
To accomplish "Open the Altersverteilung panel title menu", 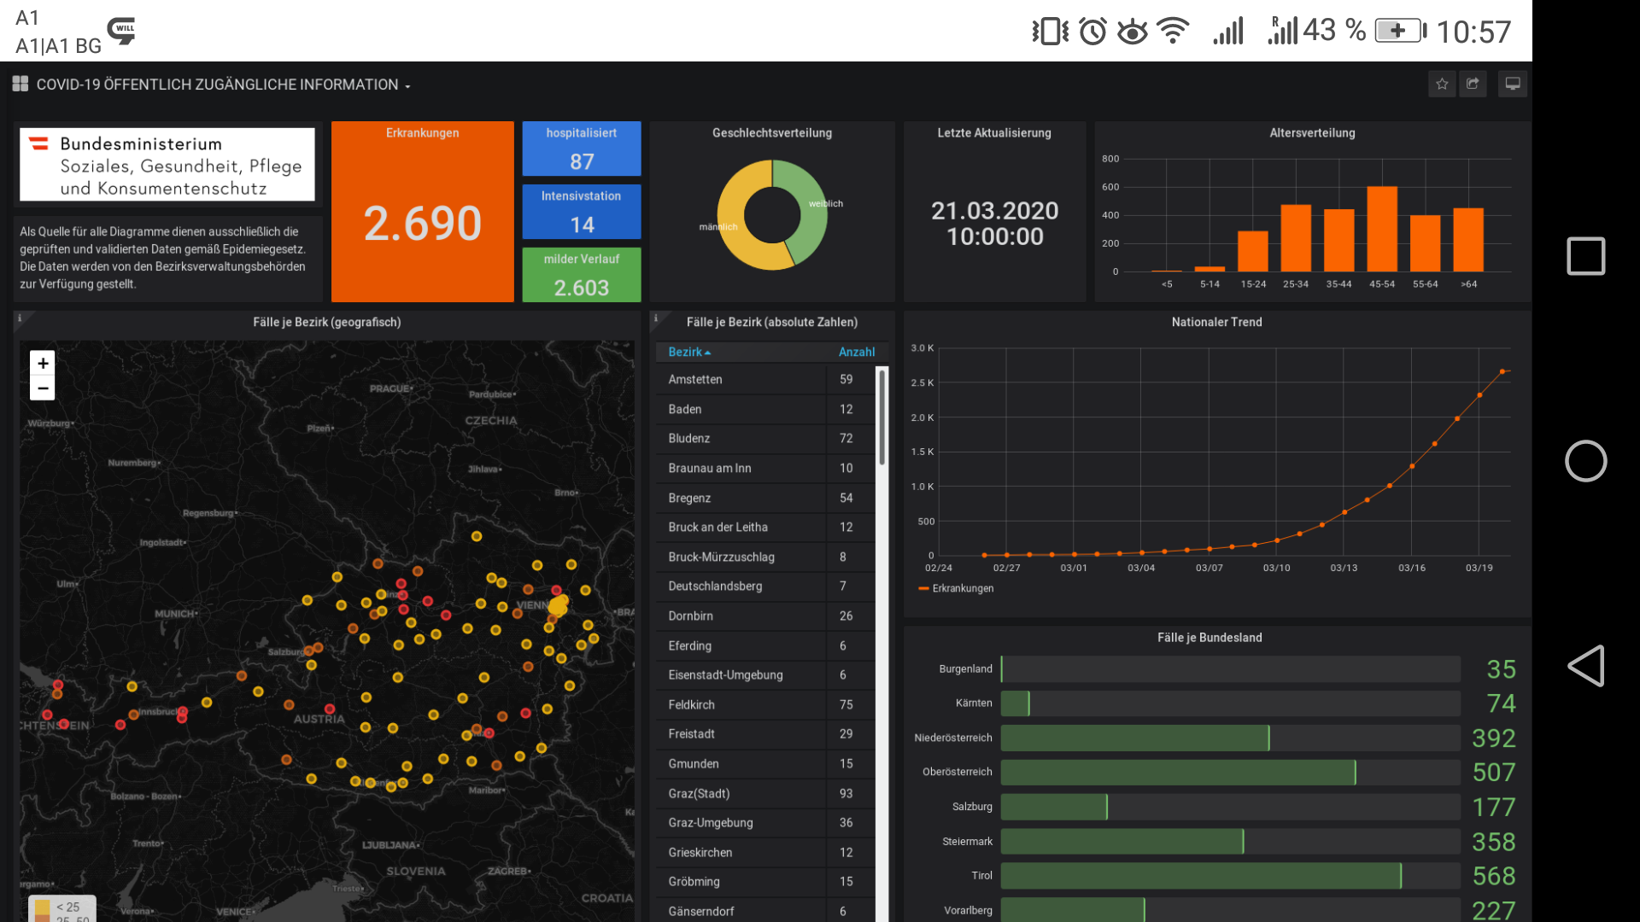I will tap(1312, 133).
